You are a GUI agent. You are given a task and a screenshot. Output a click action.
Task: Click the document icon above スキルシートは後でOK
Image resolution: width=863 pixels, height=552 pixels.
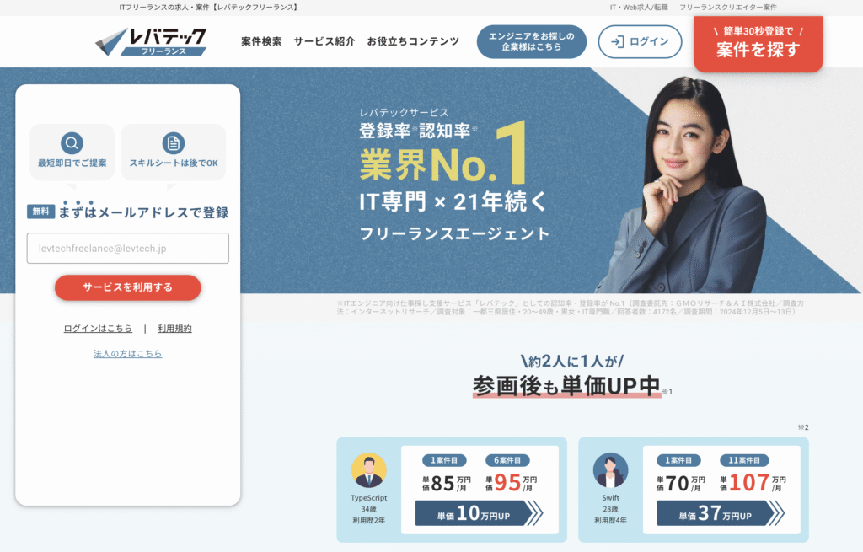tap(174, 143)
